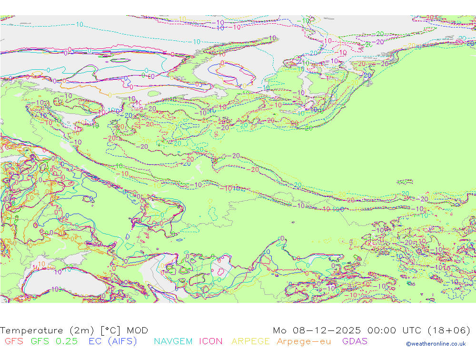This screenshot has width=476, height=348.
Task: Choose the yellow ARPEGE legend label
Action: pos(250,341)
